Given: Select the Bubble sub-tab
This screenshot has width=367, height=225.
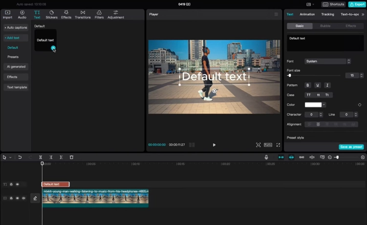Looking at the screenshot, I should tap(325, 26).
